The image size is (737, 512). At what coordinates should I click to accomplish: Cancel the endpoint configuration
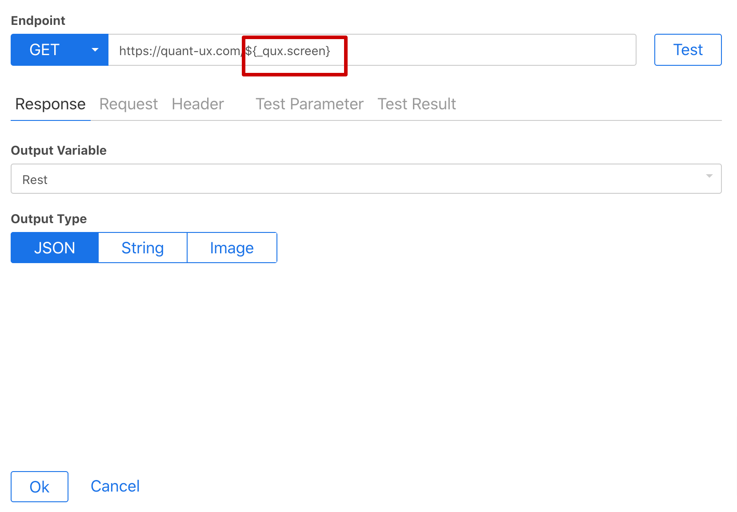click(x=115, y=486)
